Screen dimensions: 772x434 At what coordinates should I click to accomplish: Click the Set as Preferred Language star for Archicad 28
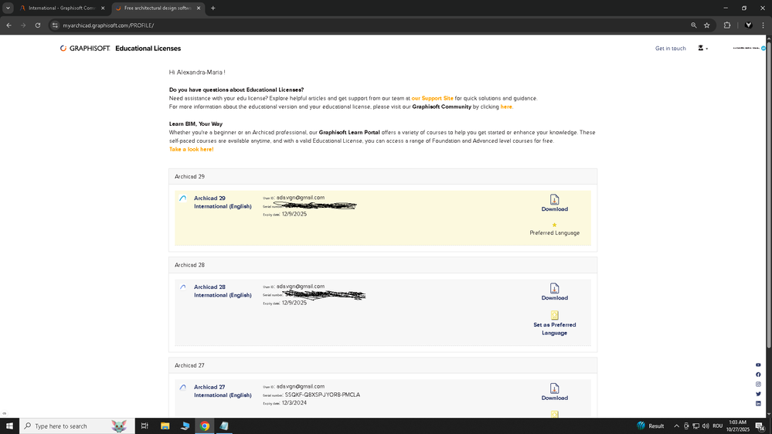click(554, 315)
